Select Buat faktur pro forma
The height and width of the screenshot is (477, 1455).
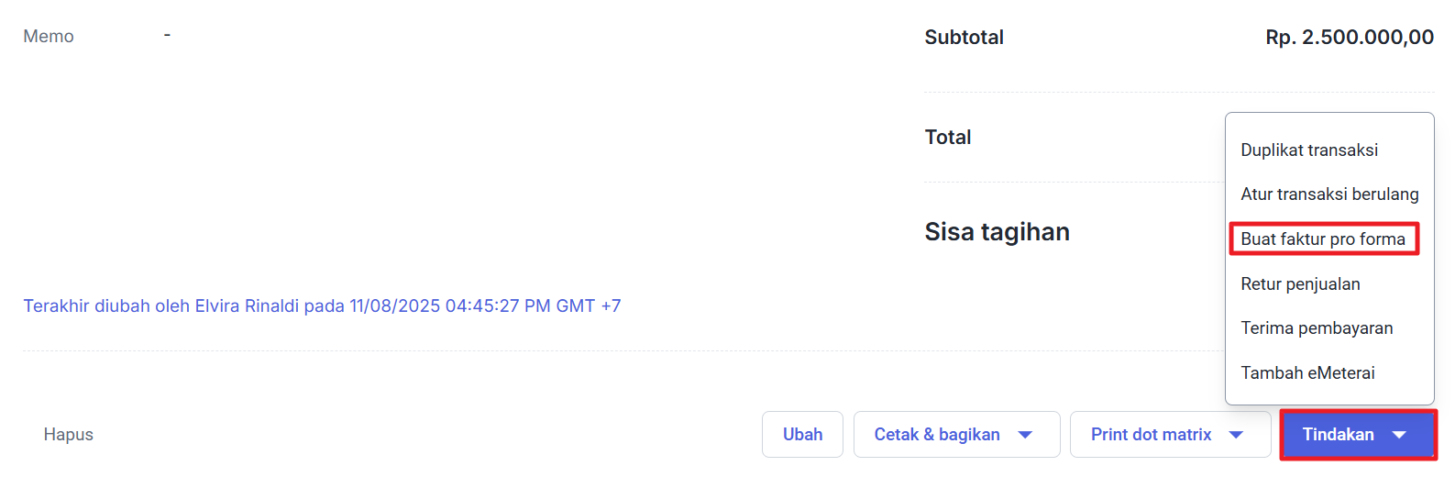pos(1322,239)
